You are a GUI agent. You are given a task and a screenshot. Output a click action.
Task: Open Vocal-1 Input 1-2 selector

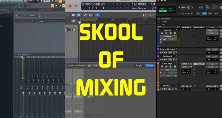[x=212, y=31]
